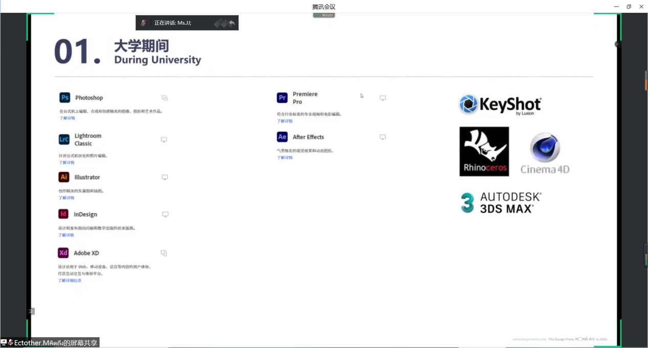Image resolution: width=648 pixels, height=348 pixels.
Task: Click the Photoshop Ps app icon
Action: (x=64, y=98)
